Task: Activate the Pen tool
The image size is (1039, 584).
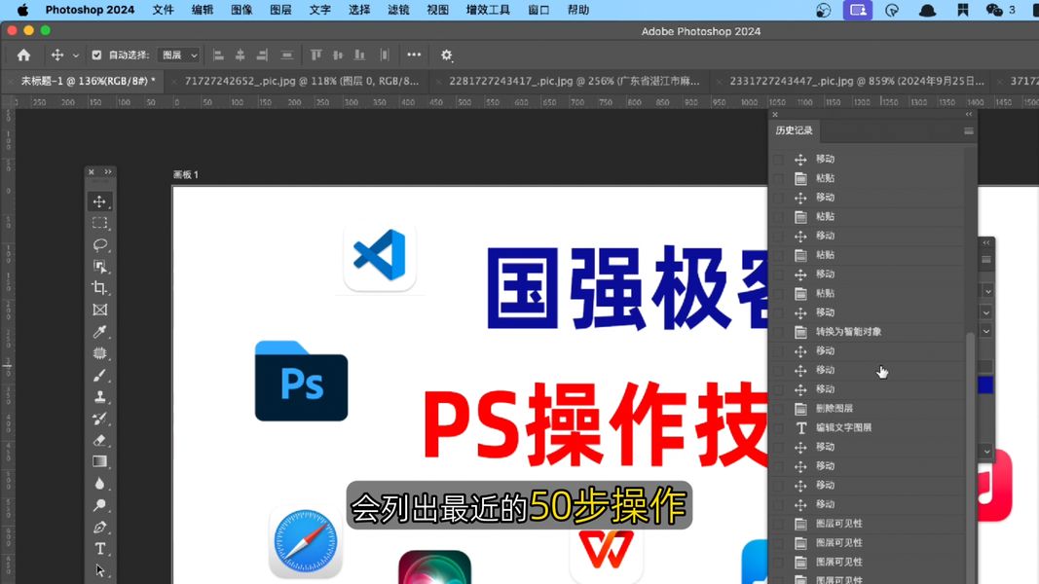Action: point(99,527)
